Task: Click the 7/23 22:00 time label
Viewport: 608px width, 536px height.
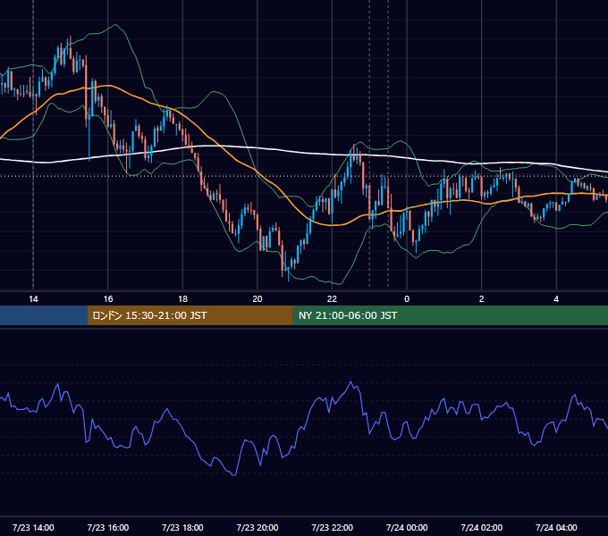Action: tap(332, 527)
